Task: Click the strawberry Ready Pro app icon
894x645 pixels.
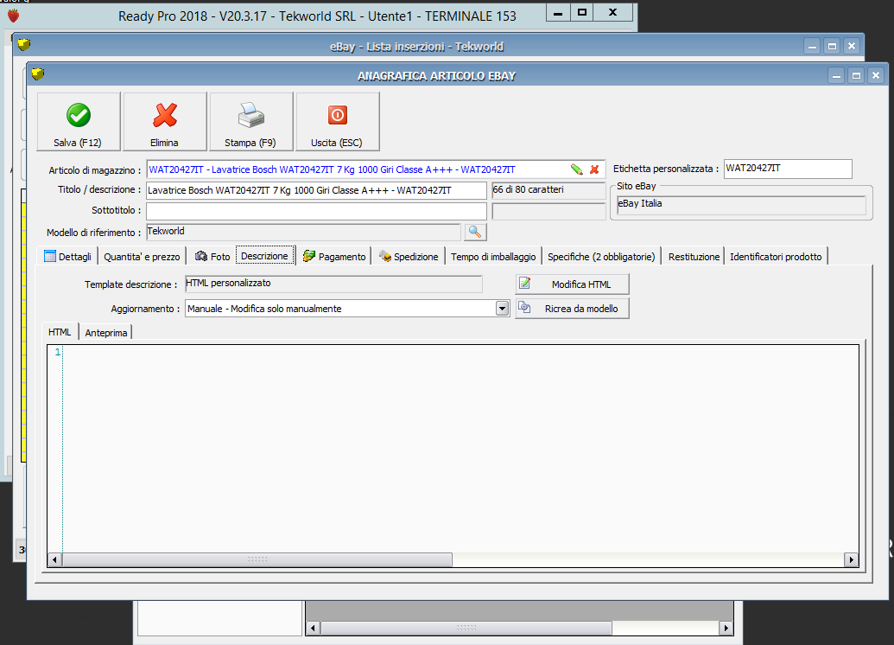Action: [13, 16]
